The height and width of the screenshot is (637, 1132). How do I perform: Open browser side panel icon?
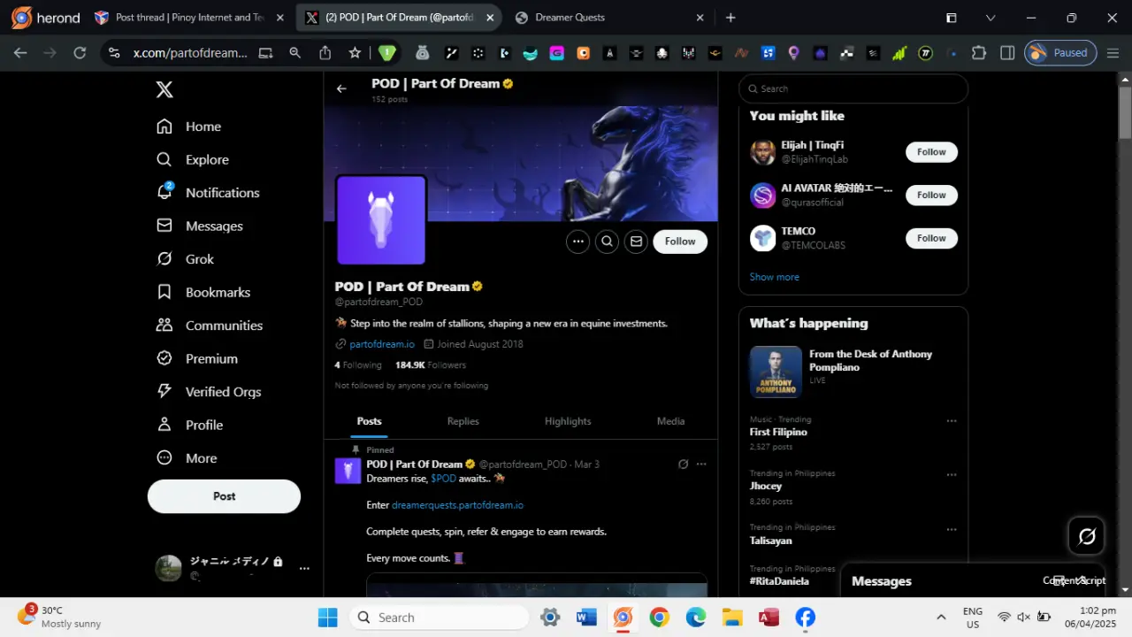(x=1007, y=53)
